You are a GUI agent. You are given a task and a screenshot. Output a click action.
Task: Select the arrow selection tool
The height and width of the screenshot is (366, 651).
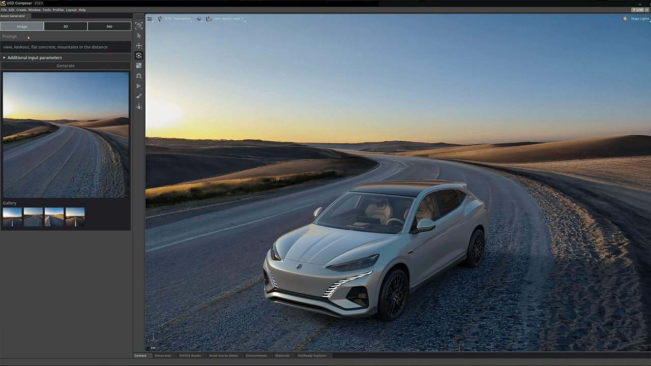point(139,36)
